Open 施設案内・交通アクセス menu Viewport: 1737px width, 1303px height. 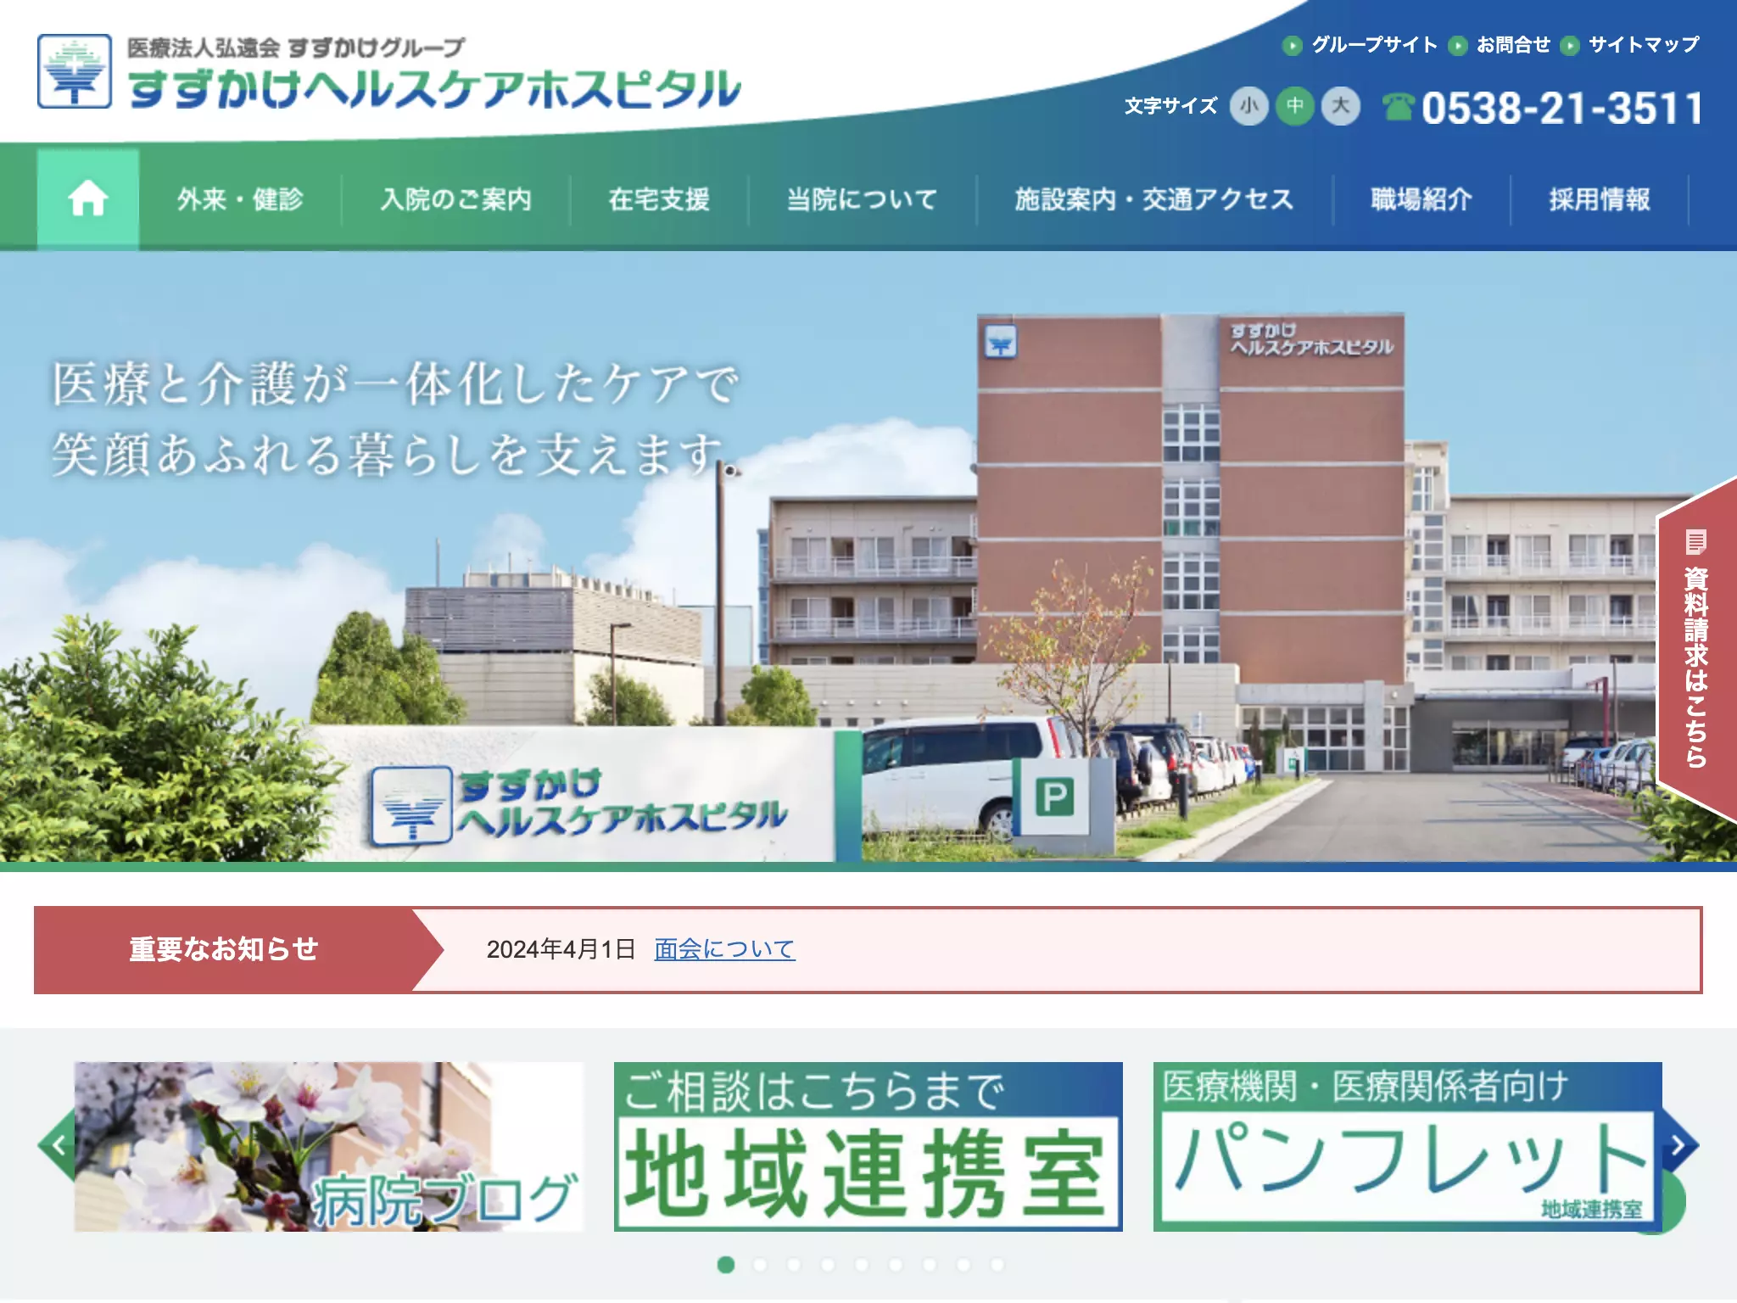click(1154, 200)
